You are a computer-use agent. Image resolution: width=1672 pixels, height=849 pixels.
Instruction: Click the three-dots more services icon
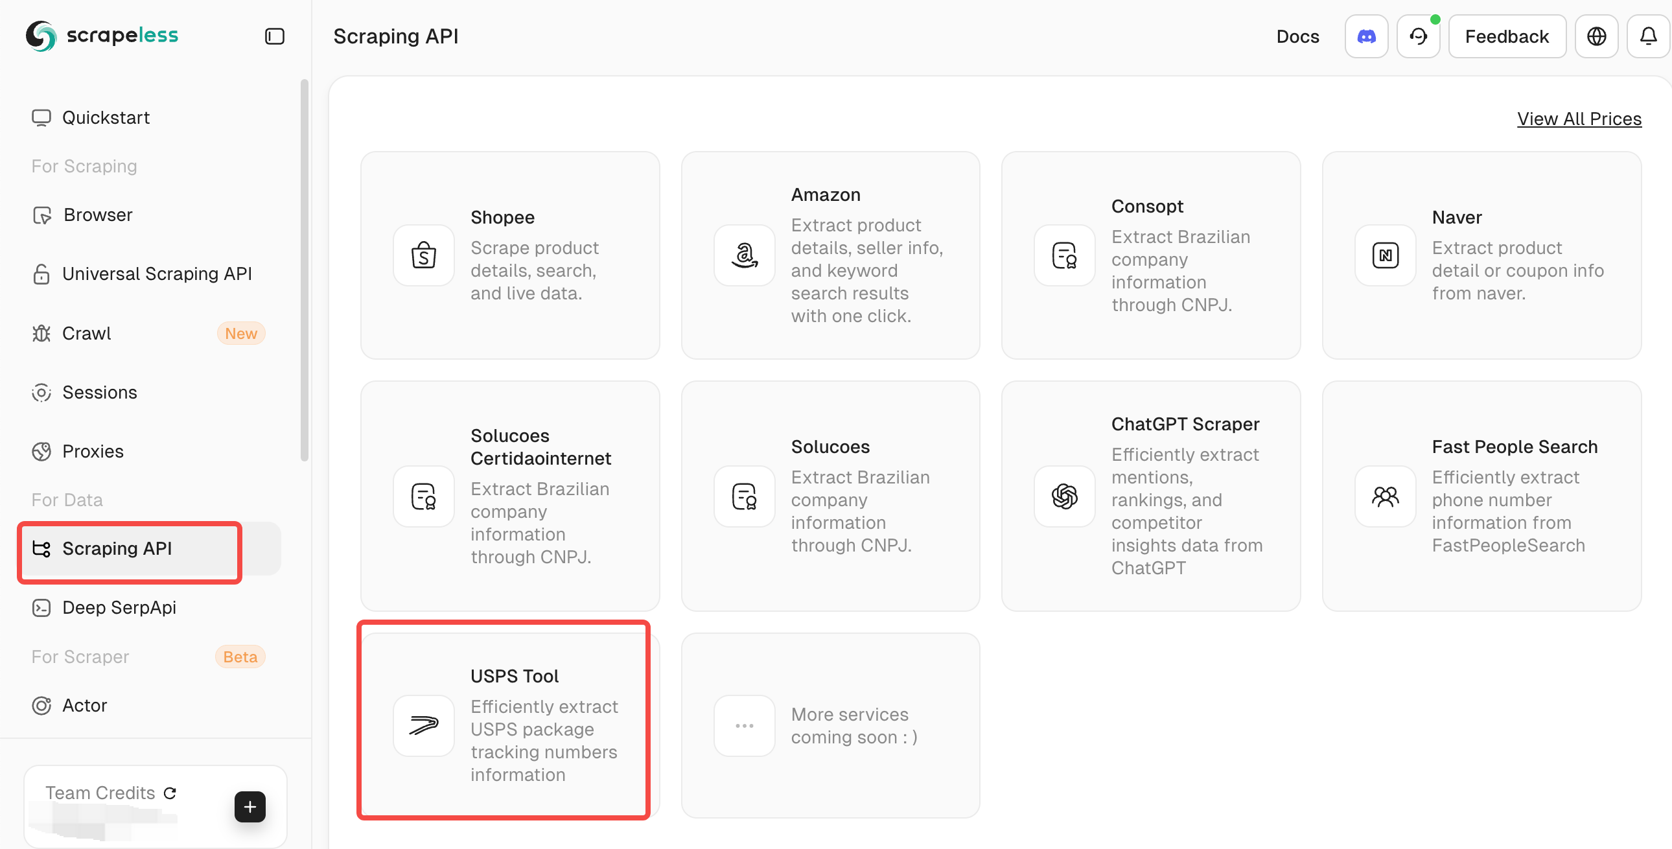pos(745,726)
